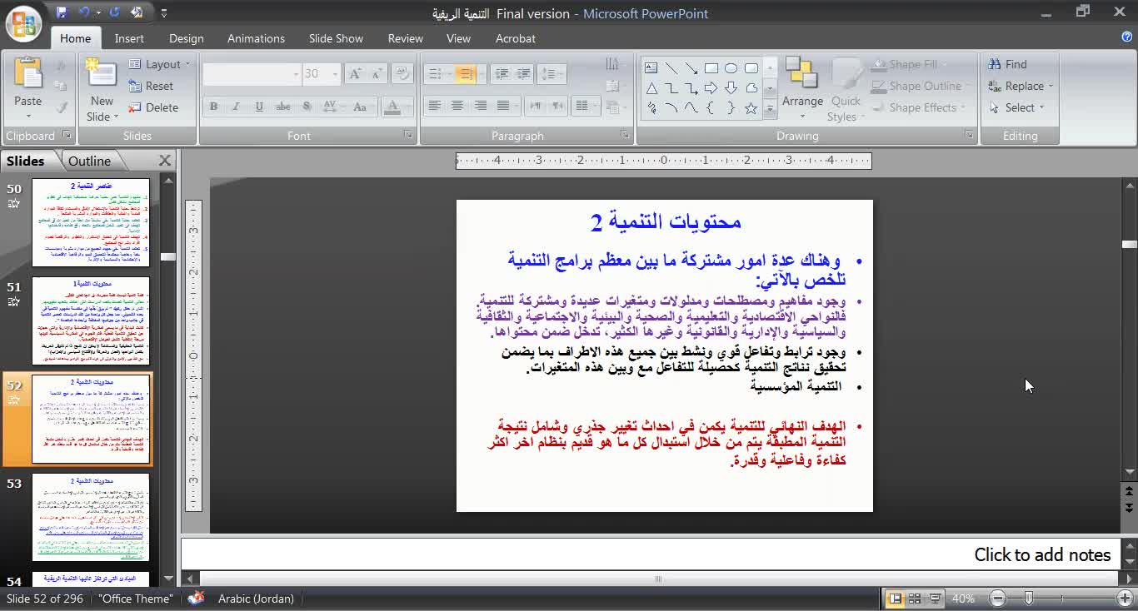1138x611 pixels.
Task: Insert a text box shape
Action: pyautogui.click(x=651, y=68)
